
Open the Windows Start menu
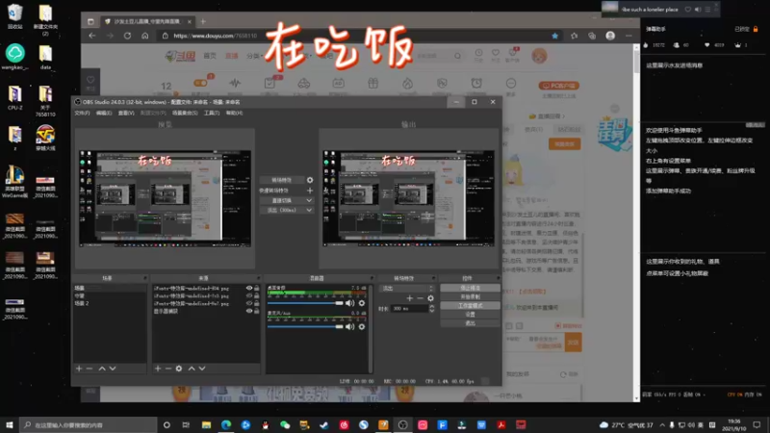tap(10, 424)
